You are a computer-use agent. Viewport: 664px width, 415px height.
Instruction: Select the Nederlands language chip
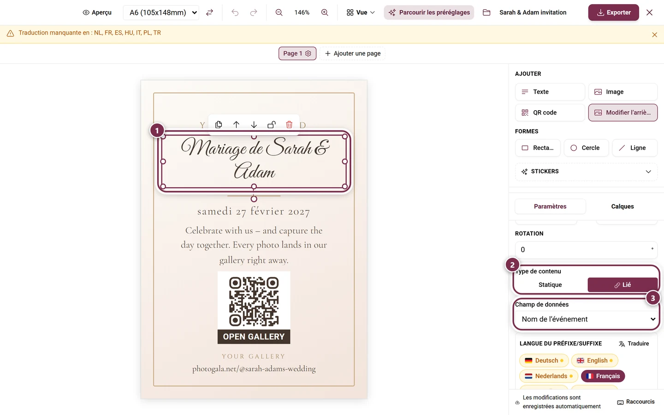(x=549, y=376)
